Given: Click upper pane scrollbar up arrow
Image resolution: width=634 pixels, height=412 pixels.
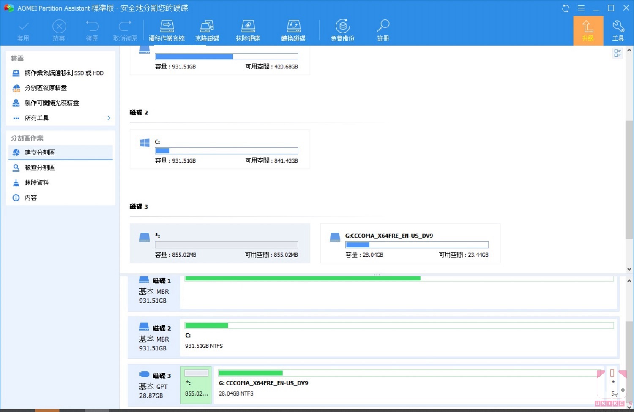Looking at the screenshot, I should point(629,50).
